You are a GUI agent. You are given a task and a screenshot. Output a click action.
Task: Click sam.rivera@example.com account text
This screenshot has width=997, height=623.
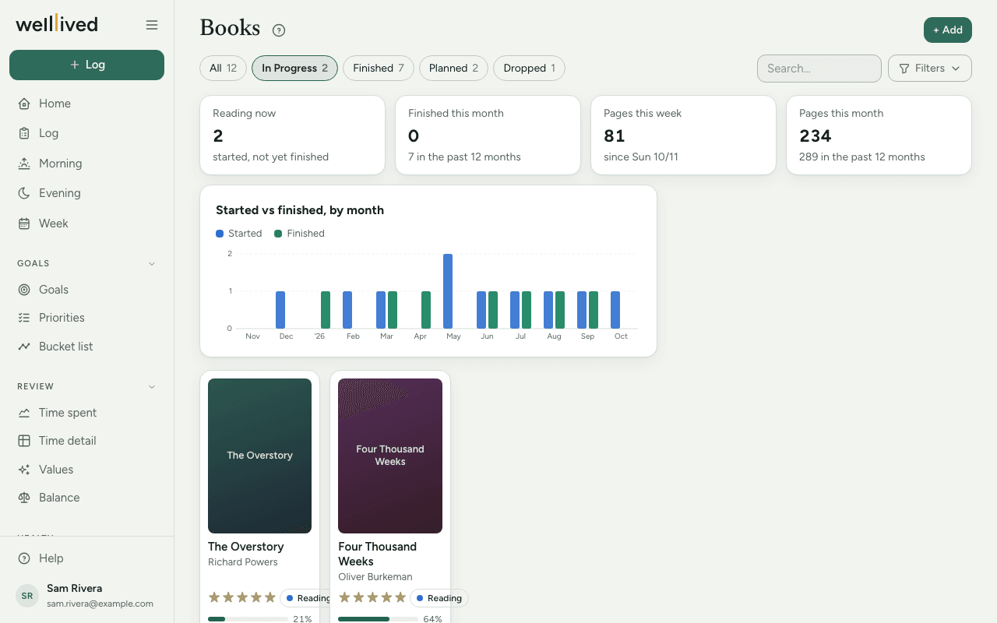click(x=100, y=604)
